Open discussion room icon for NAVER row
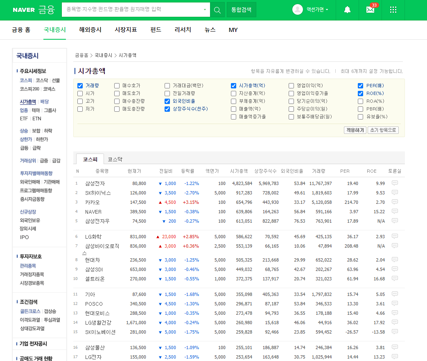 [395, 211]
